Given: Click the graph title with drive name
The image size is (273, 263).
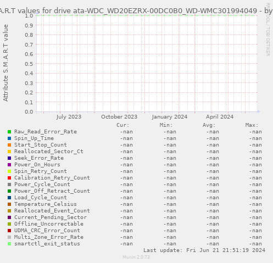Looking at the screenshot, I should point(136,11).
